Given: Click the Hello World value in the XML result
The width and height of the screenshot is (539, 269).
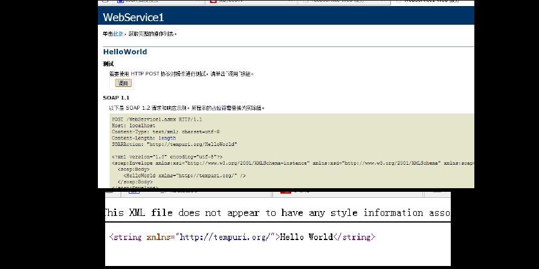Looking at the screenshot, I should (306, 237).
